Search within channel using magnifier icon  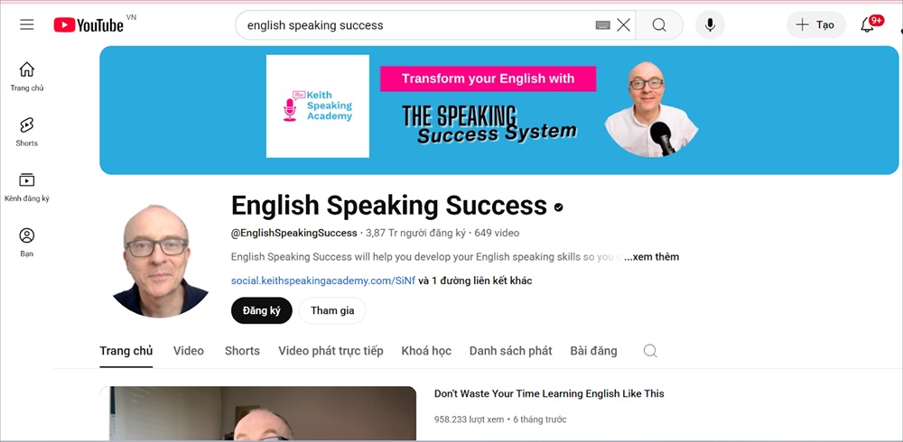click(x=650, y=351)
